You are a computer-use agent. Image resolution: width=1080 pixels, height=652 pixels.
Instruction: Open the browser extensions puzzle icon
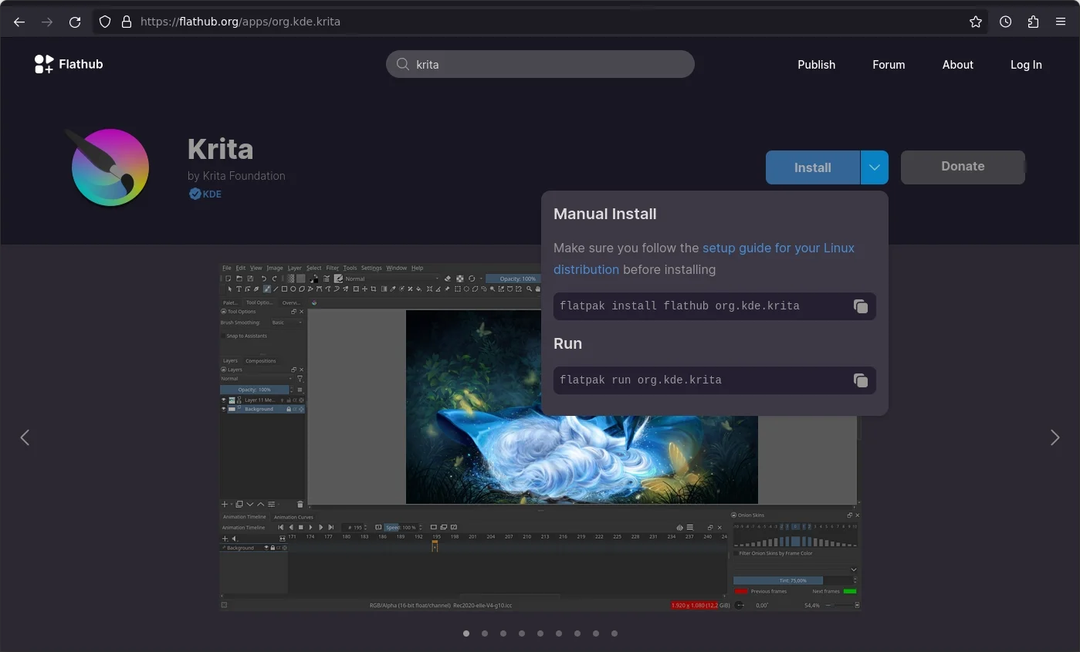pos(1033,22)
